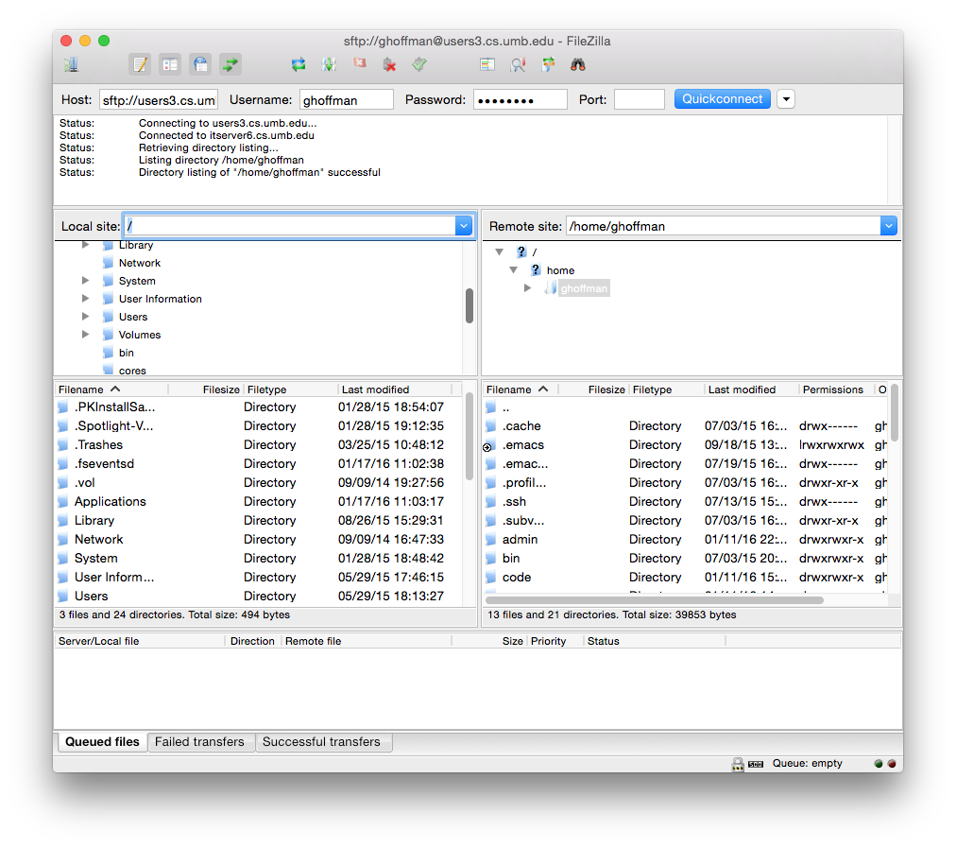Toggle the local directory tree view
956x848 pixels.
click(170, 64)
